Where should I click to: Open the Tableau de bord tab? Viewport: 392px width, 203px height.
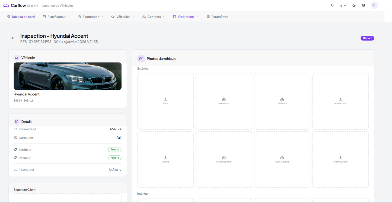[x=21, y=17]
